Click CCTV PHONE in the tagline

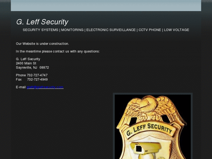coord(150,30)
